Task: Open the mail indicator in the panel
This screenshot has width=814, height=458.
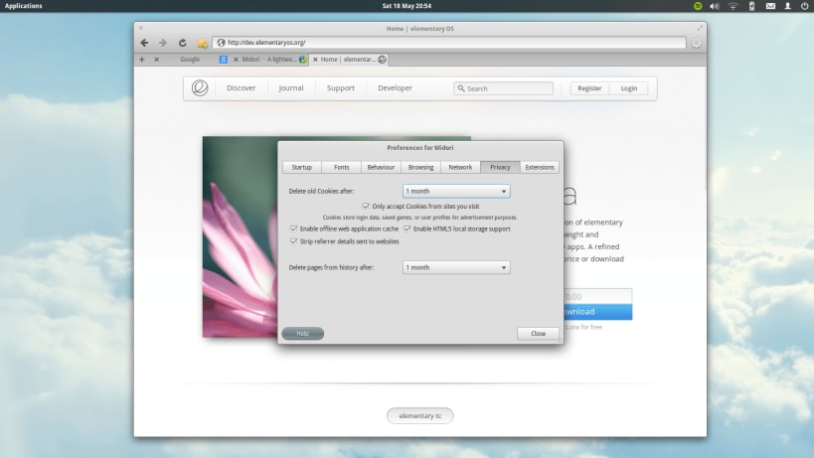Action: coord(770,6)
